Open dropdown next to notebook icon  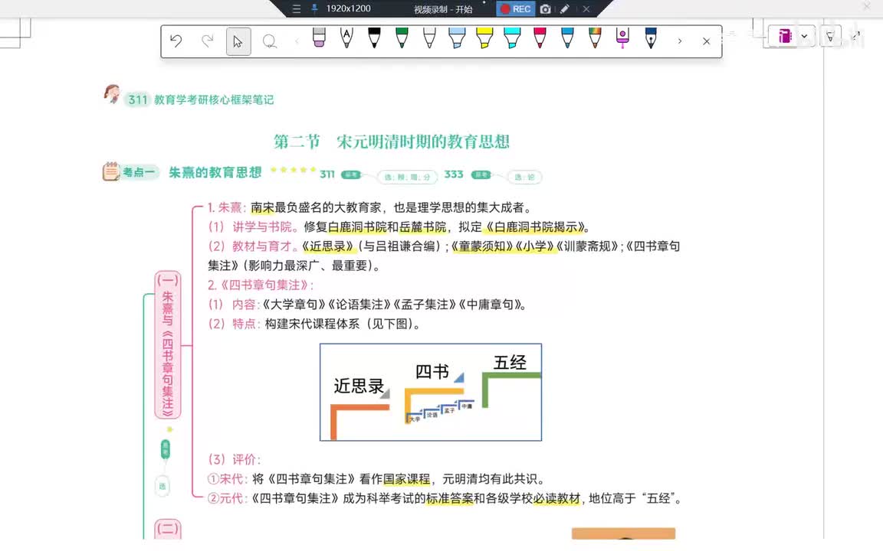click(804, 37)
